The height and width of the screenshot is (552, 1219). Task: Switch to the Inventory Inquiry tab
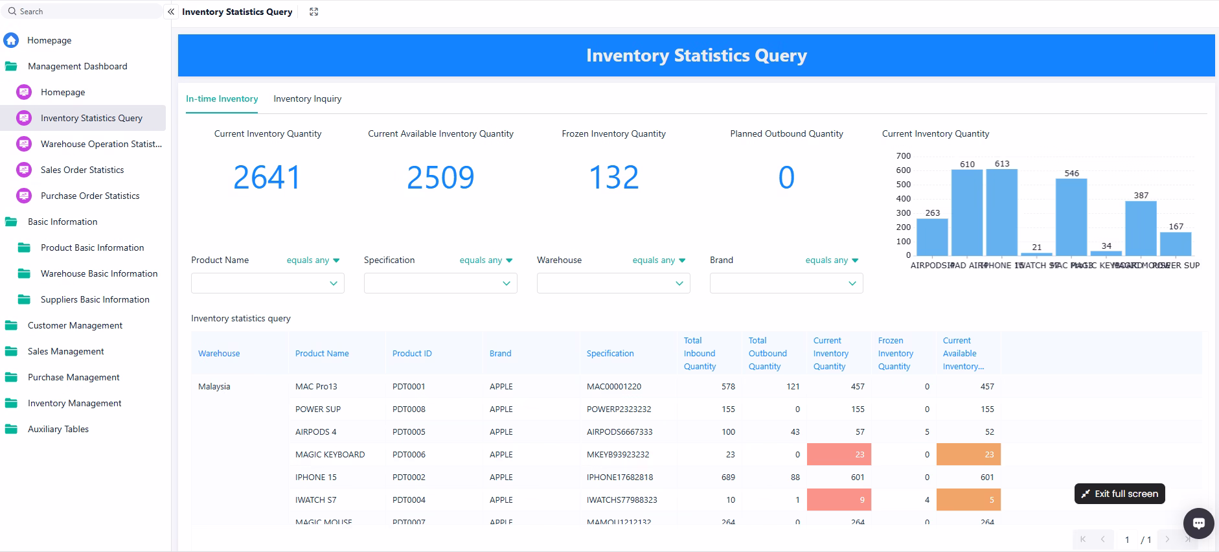pos(307,98)
